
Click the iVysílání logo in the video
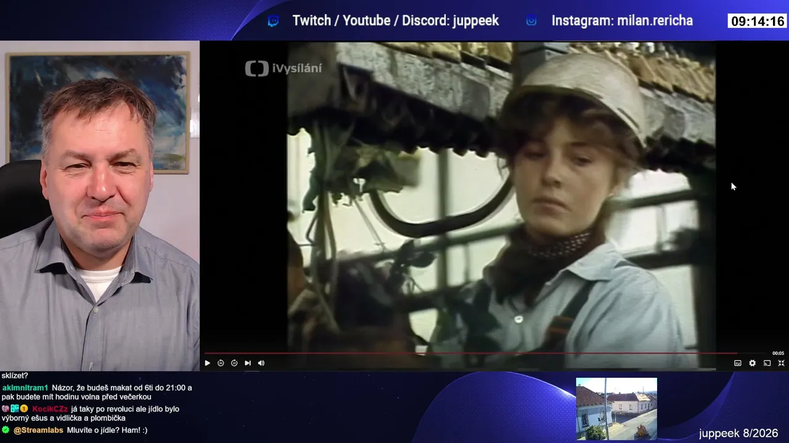(x=284, y=68)
